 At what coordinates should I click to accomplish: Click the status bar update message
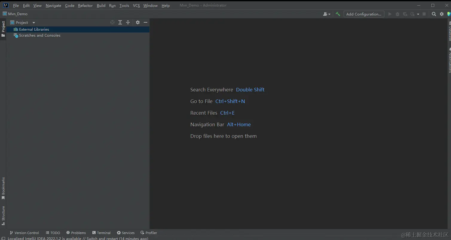(78, 238)
